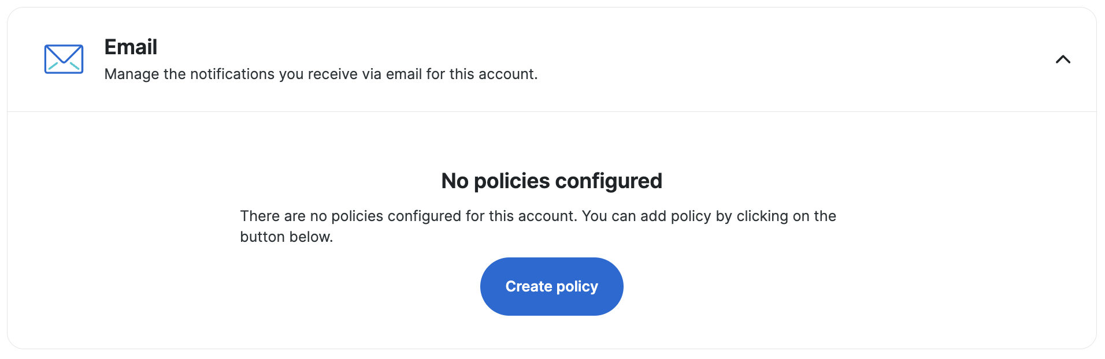The height and width of the screenshot is (359, 1105).
Task: Select the letter icon in the top-left corner
Action: click(x=64, y=59)
